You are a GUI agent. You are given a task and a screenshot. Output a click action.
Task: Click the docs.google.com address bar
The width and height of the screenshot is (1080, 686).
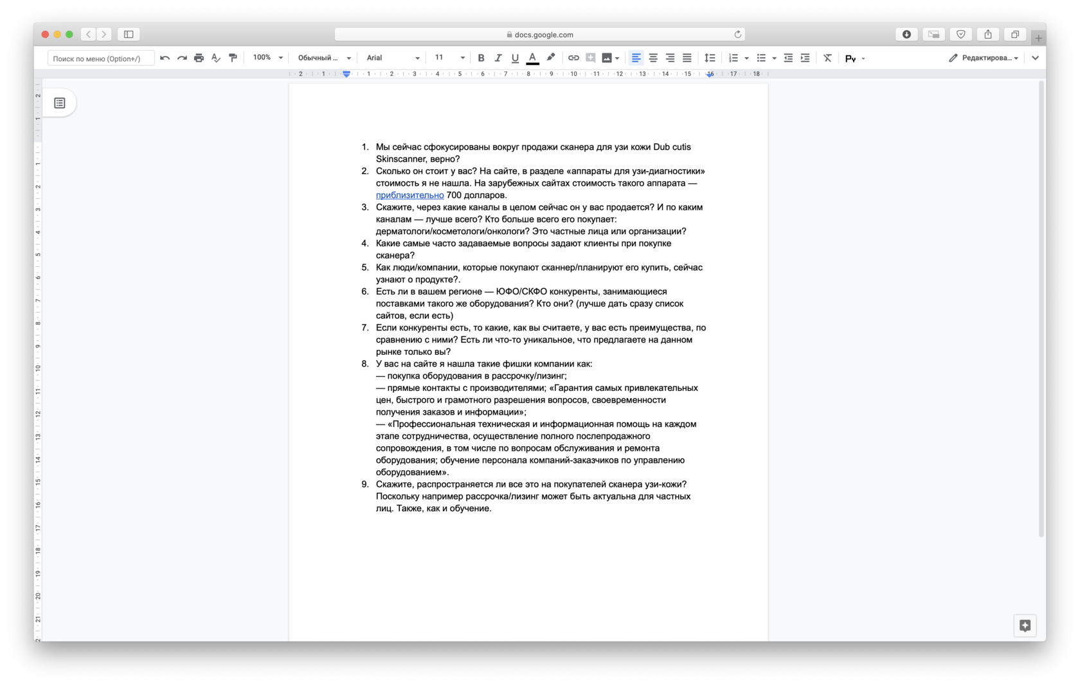tap(540, 35)
